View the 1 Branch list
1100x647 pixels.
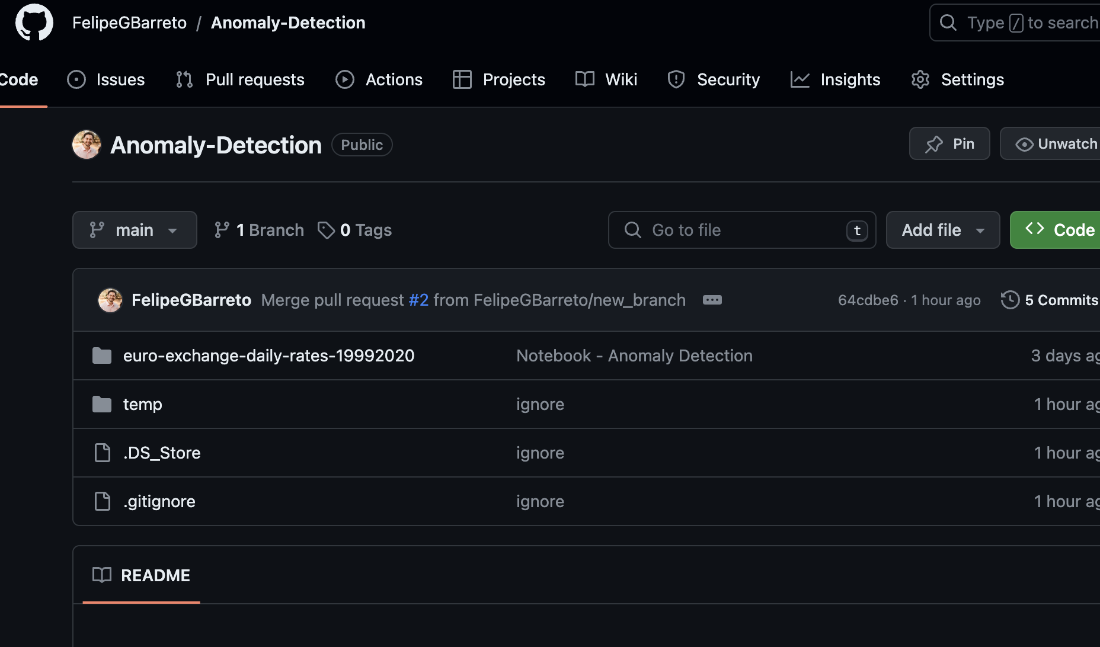pyautogui.click(x=259, y=230)
